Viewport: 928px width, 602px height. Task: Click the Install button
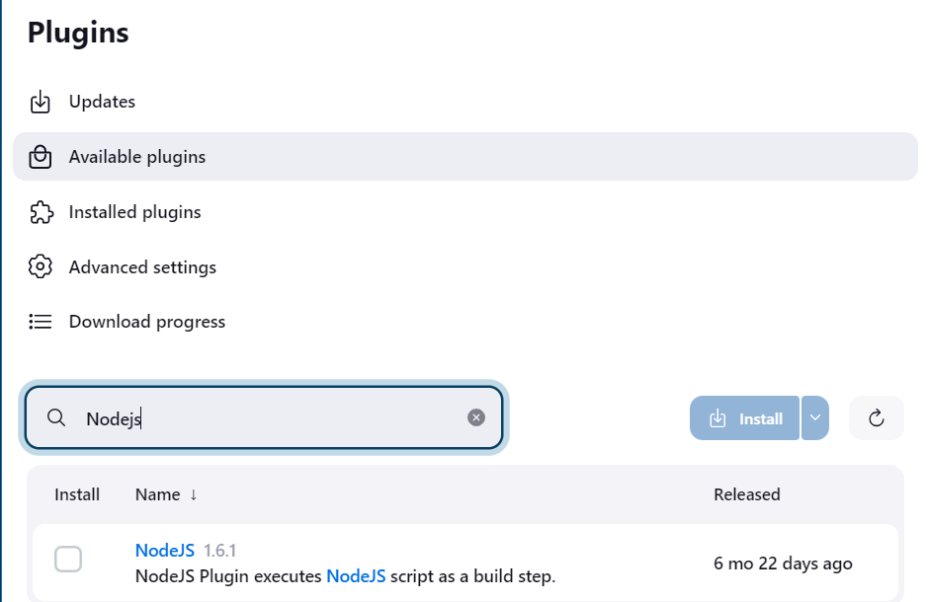744,418
